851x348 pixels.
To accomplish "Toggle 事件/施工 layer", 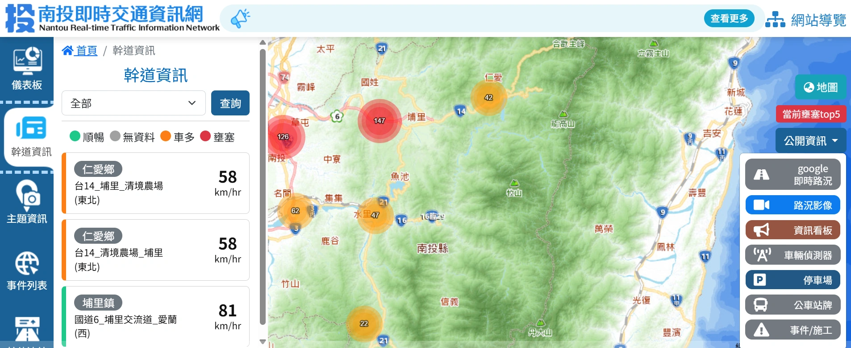I will point(793,330).
